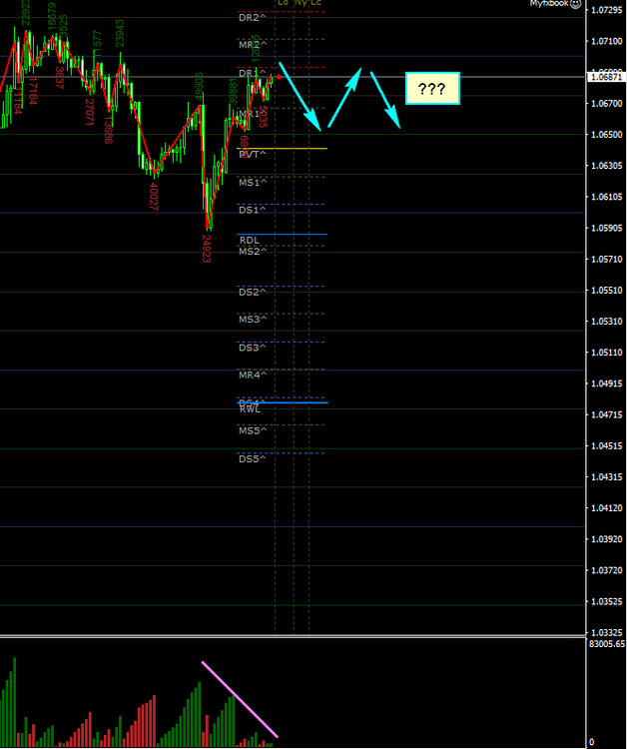
Task: Select the MS3^ support label
Action: click(253, 320)
